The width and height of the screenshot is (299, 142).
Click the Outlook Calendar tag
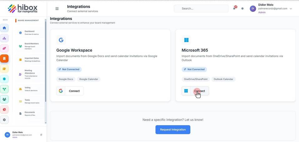pos(223,79)
